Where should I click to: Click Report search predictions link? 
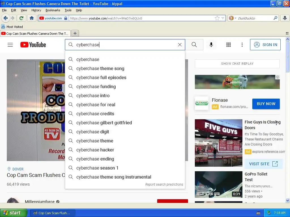click(x=164, y=184)
